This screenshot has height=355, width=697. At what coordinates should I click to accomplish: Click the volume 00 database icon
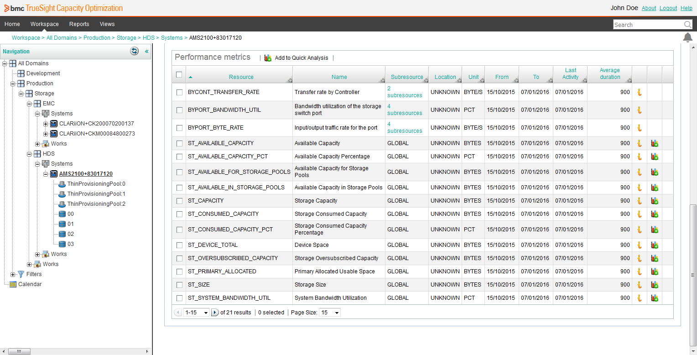(x=62, y=214)
